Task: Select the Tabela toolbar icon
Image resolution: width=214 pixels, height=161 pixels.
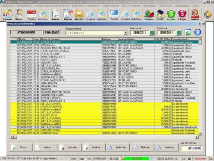Action: pyautogui.click(x=55, y=15)
